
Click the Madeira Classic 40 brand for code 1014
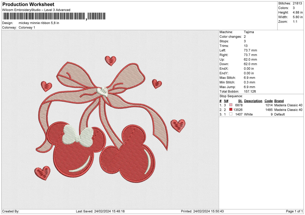click(288, 105)
